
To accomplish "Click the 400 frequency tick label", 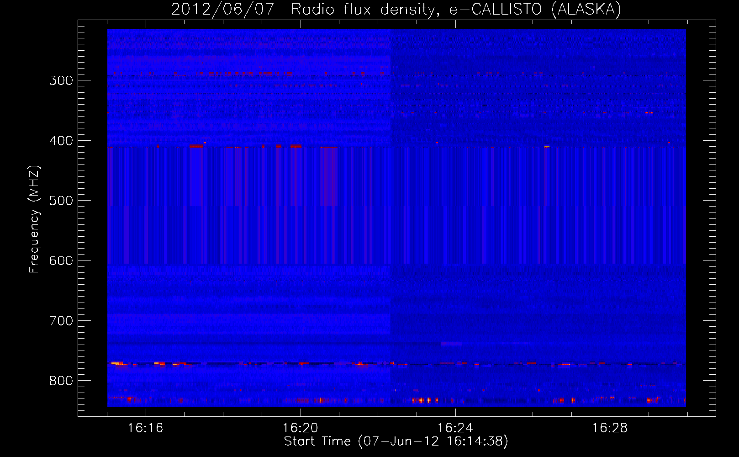I will [61, 141].
